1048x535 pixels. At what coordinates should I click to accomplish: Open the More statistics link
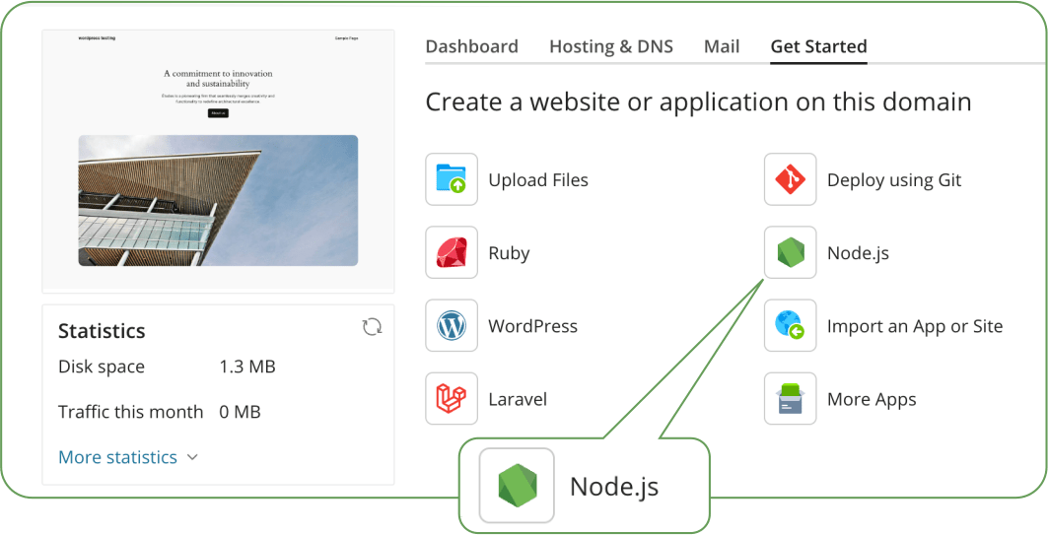click(117, 457)
